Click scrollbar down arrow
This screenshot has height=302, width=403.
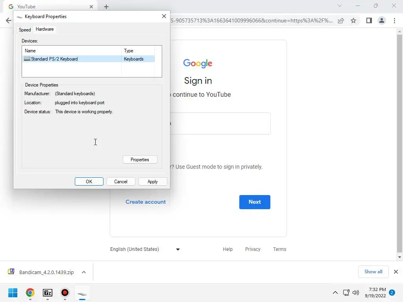pos(399,257)
